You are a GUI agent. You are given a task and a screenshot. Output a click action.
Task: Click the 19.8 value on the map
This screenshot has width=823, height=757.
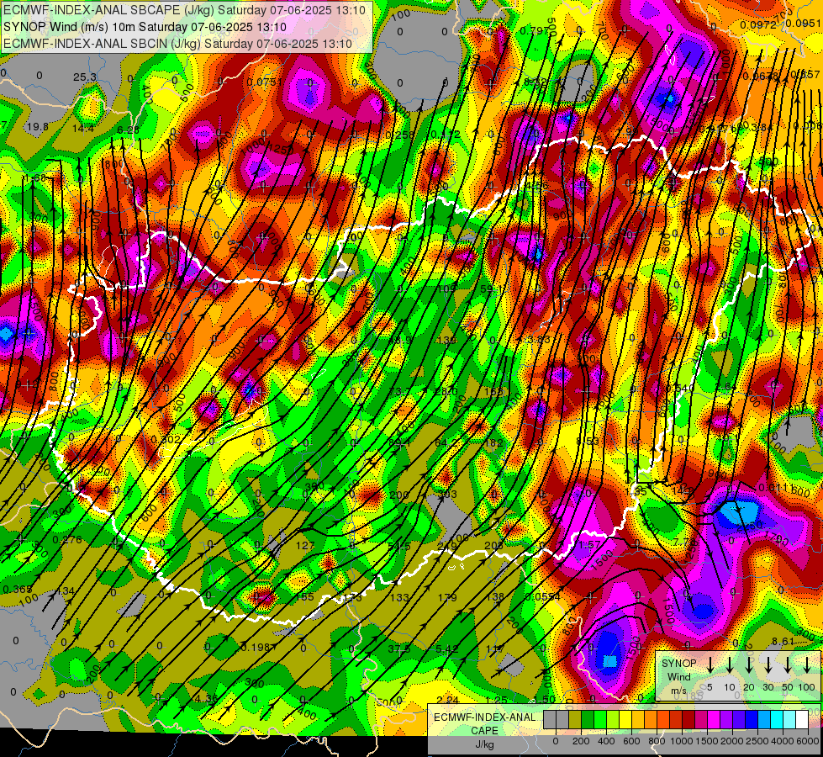click(x=37, y=127)
